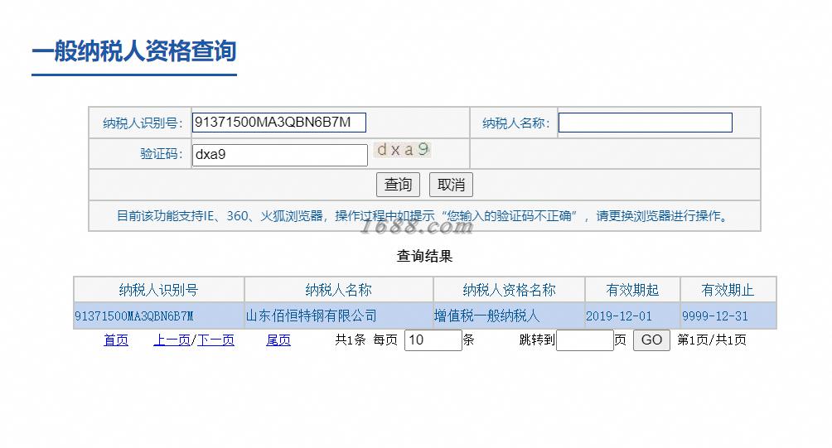
Task: Click the 第1页/共1页 page indicator
Action: (x=712, y=340)
